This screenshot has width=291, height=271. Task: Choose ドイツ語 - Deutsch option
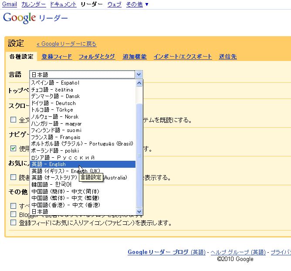coord(83,103)
